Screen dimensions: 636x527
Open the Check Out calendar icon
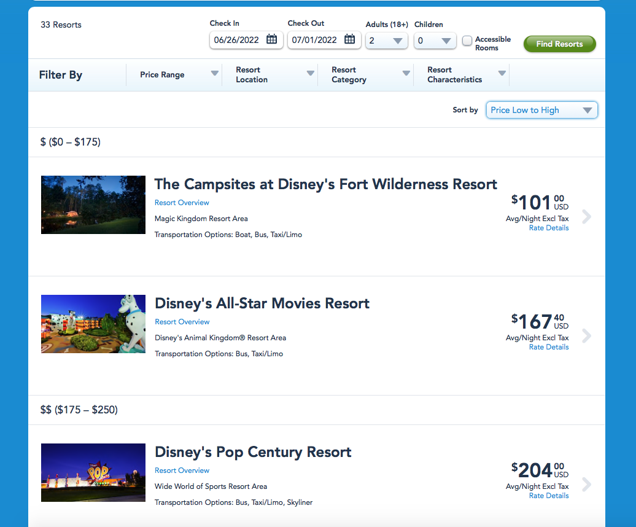349,40
